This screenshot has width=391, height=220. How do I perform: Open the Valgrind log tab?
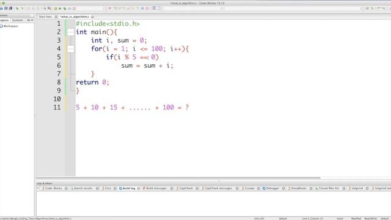coord(356,188)
